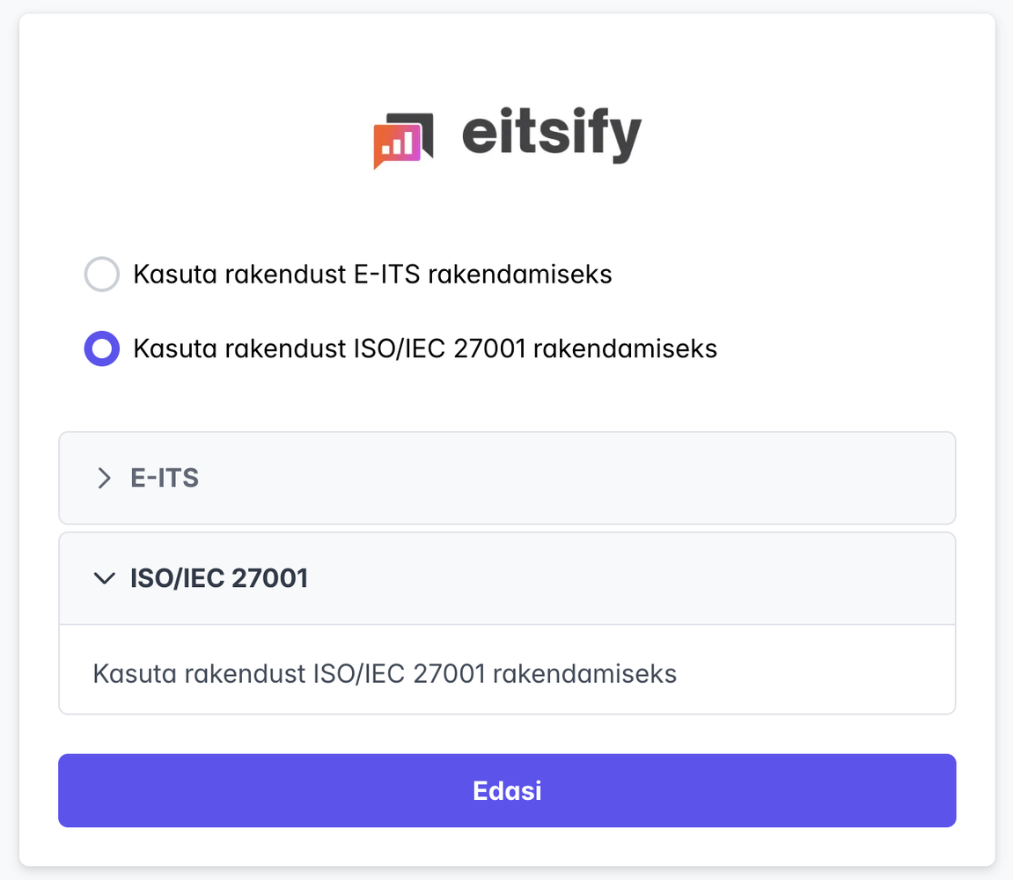Viewport: 1013px width, 880px height.
Task: Click the blank area of E-ITS header
Action: (x=572, y=478)
